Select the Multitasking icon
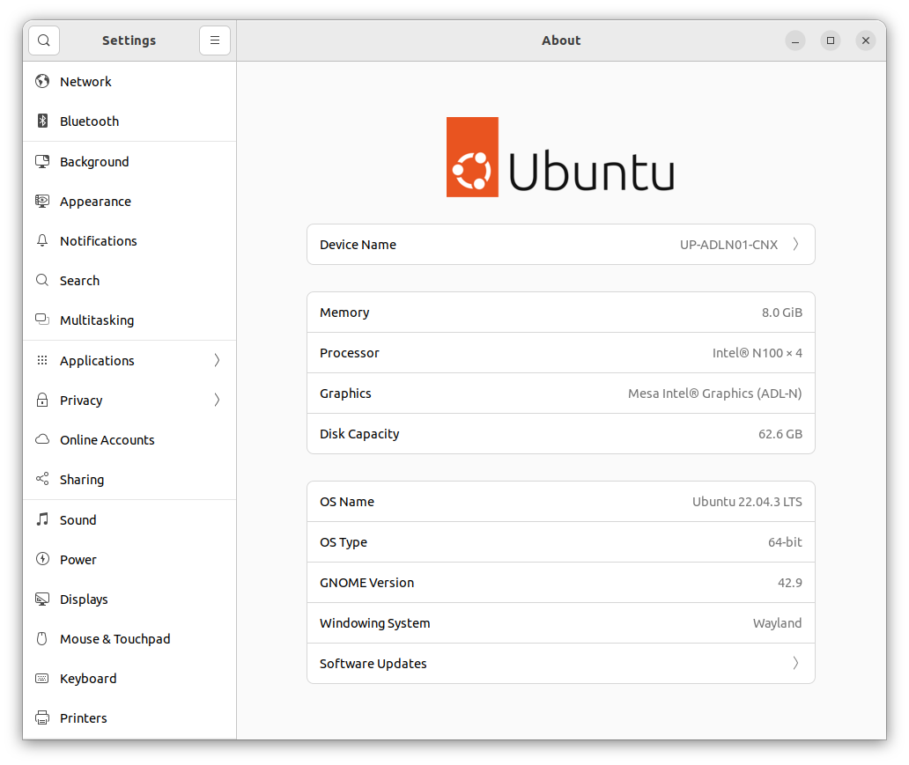This screenshot has height=765, width=909. pos(42,320)
